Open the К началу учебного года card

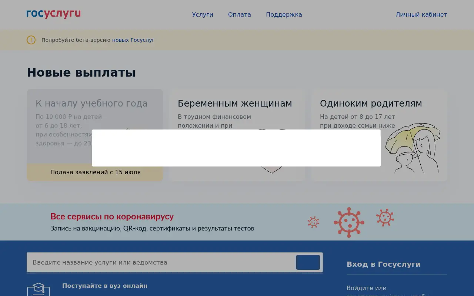pyautogui.click(x=95, y=135)
